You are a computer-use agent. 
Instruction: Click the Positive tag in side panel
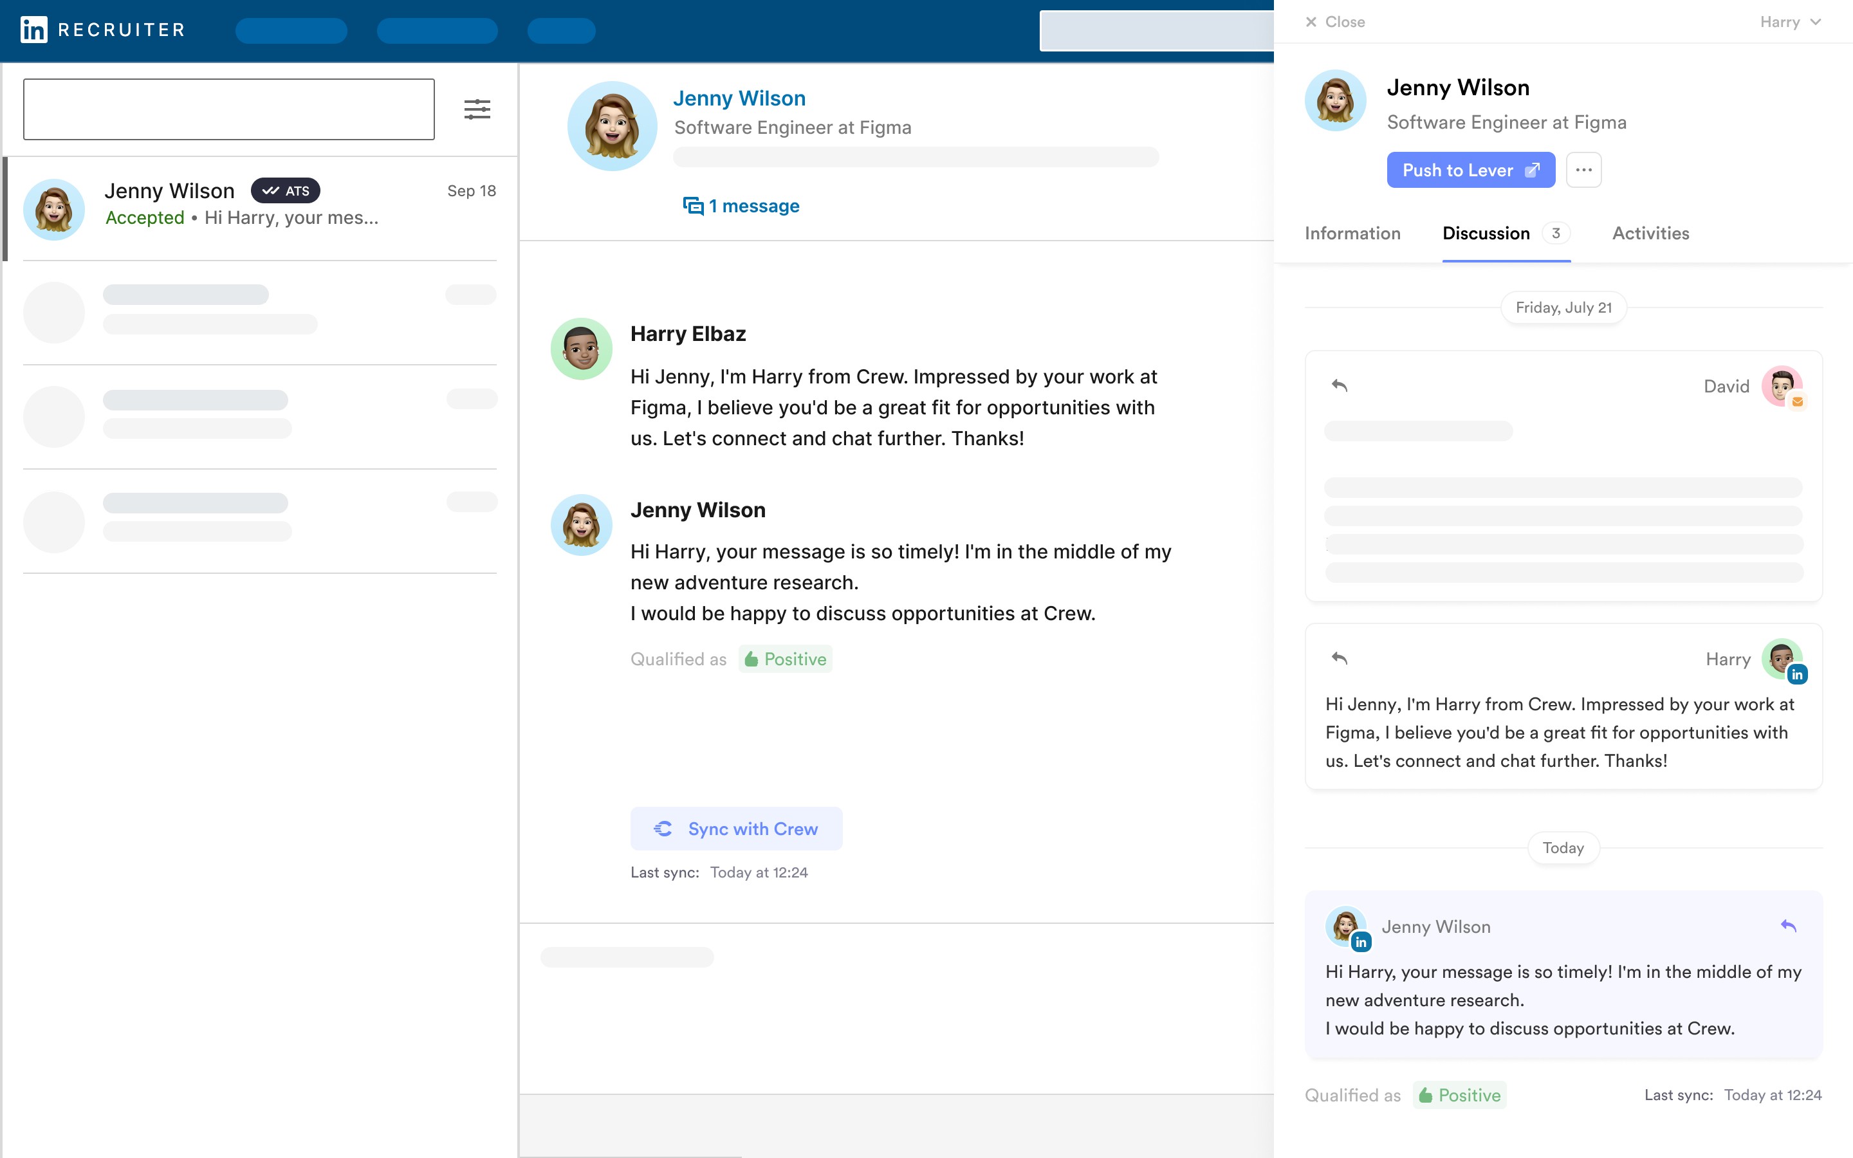click(1459, 1095)
